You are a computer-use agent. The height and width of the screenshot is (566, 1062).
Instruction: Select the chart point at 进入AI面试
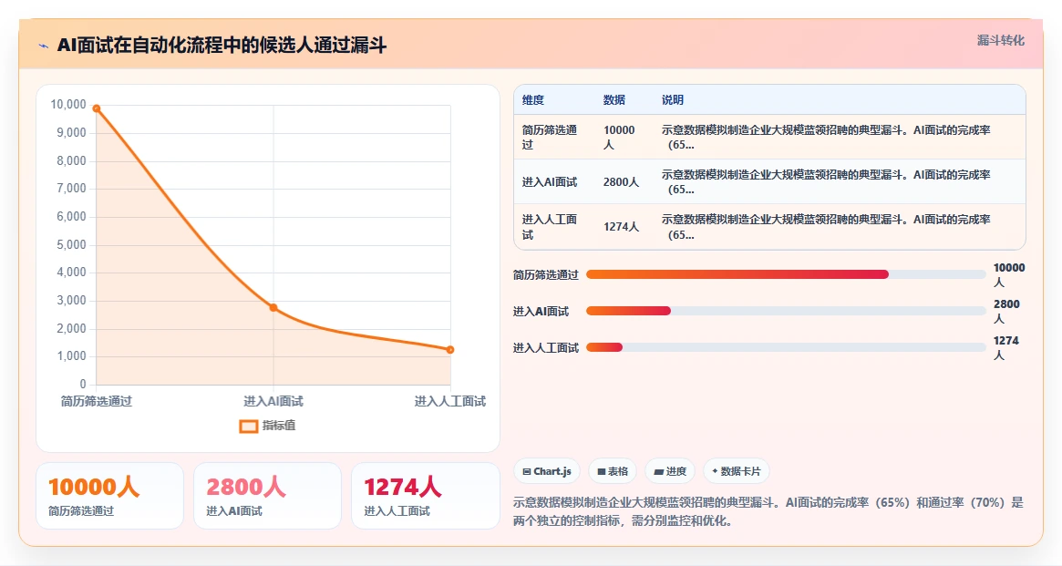pyautogui.click(x=273, y=307)
